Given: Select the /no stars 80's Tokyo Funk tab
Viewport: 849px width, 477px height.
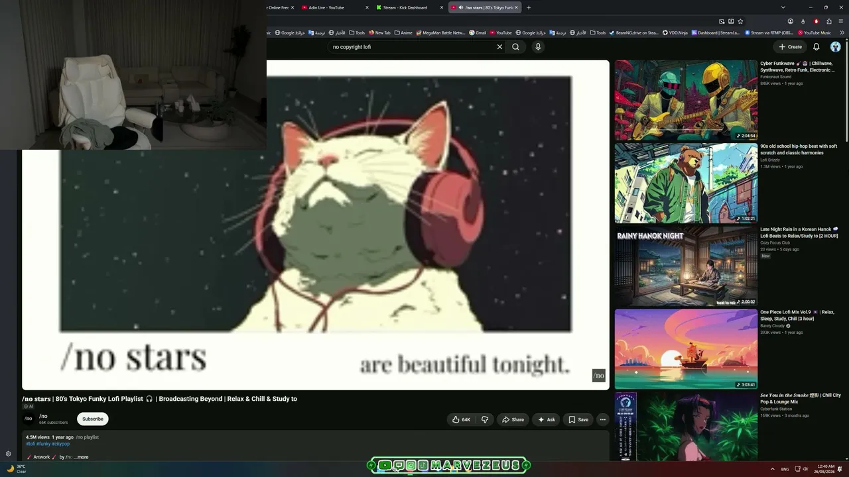Looking at the screenshot, I should pyautogui.click(x=486, y=8).
